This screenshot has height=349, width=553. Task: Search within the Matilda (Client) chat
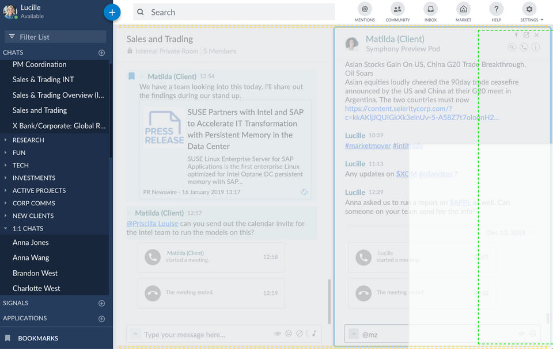pos(512,47)
